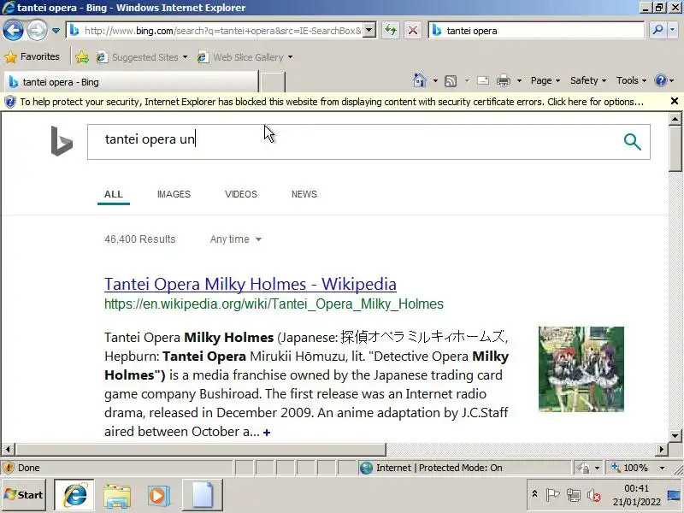The width and height of the screenshot is (684, 513).
Task: Open Windows Explorer folder taskbar icon
Action: [117, 495]
